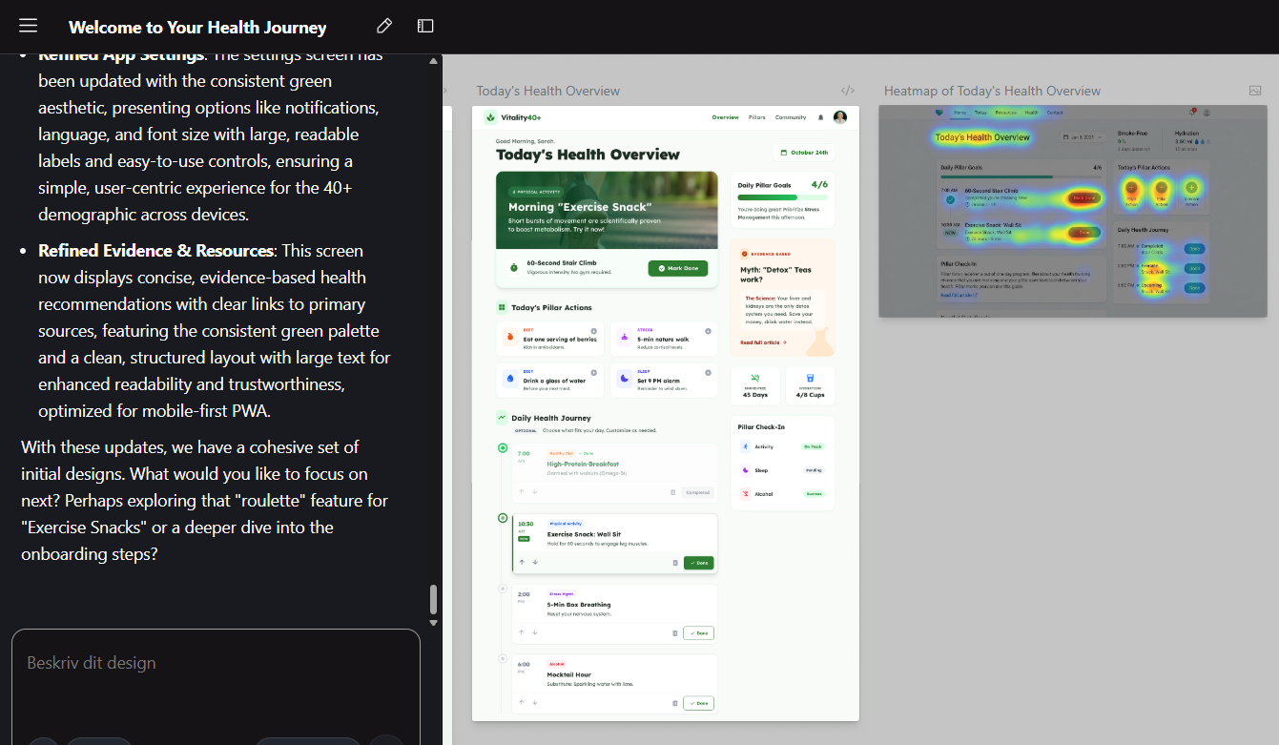1279x745 pixels.
Task: Click Done on 5-Min Box Breathing
Action: (698, 632)
